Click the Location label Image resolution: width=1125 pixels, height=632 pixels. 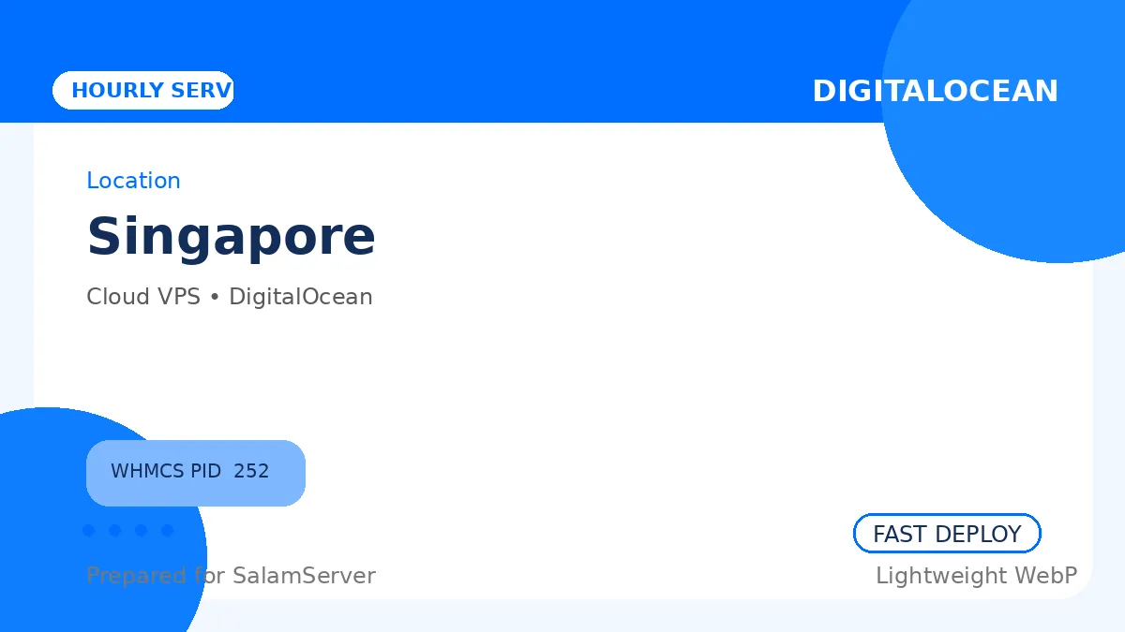pos(133,181)
